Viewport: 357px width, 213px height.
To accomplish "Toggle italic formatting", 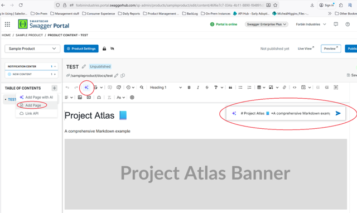I will coord(198,88).
